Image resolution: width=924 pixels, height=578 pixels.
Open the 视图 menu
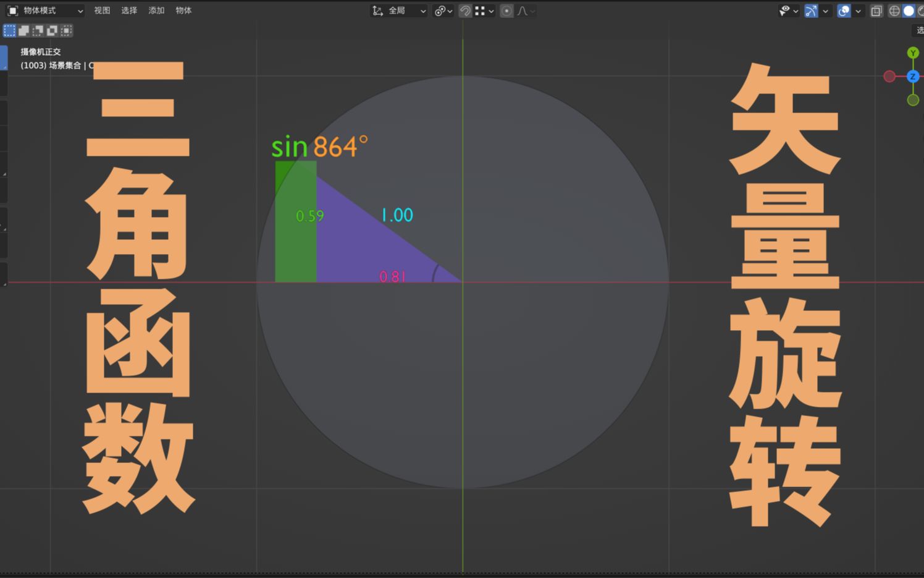(102, 11)
